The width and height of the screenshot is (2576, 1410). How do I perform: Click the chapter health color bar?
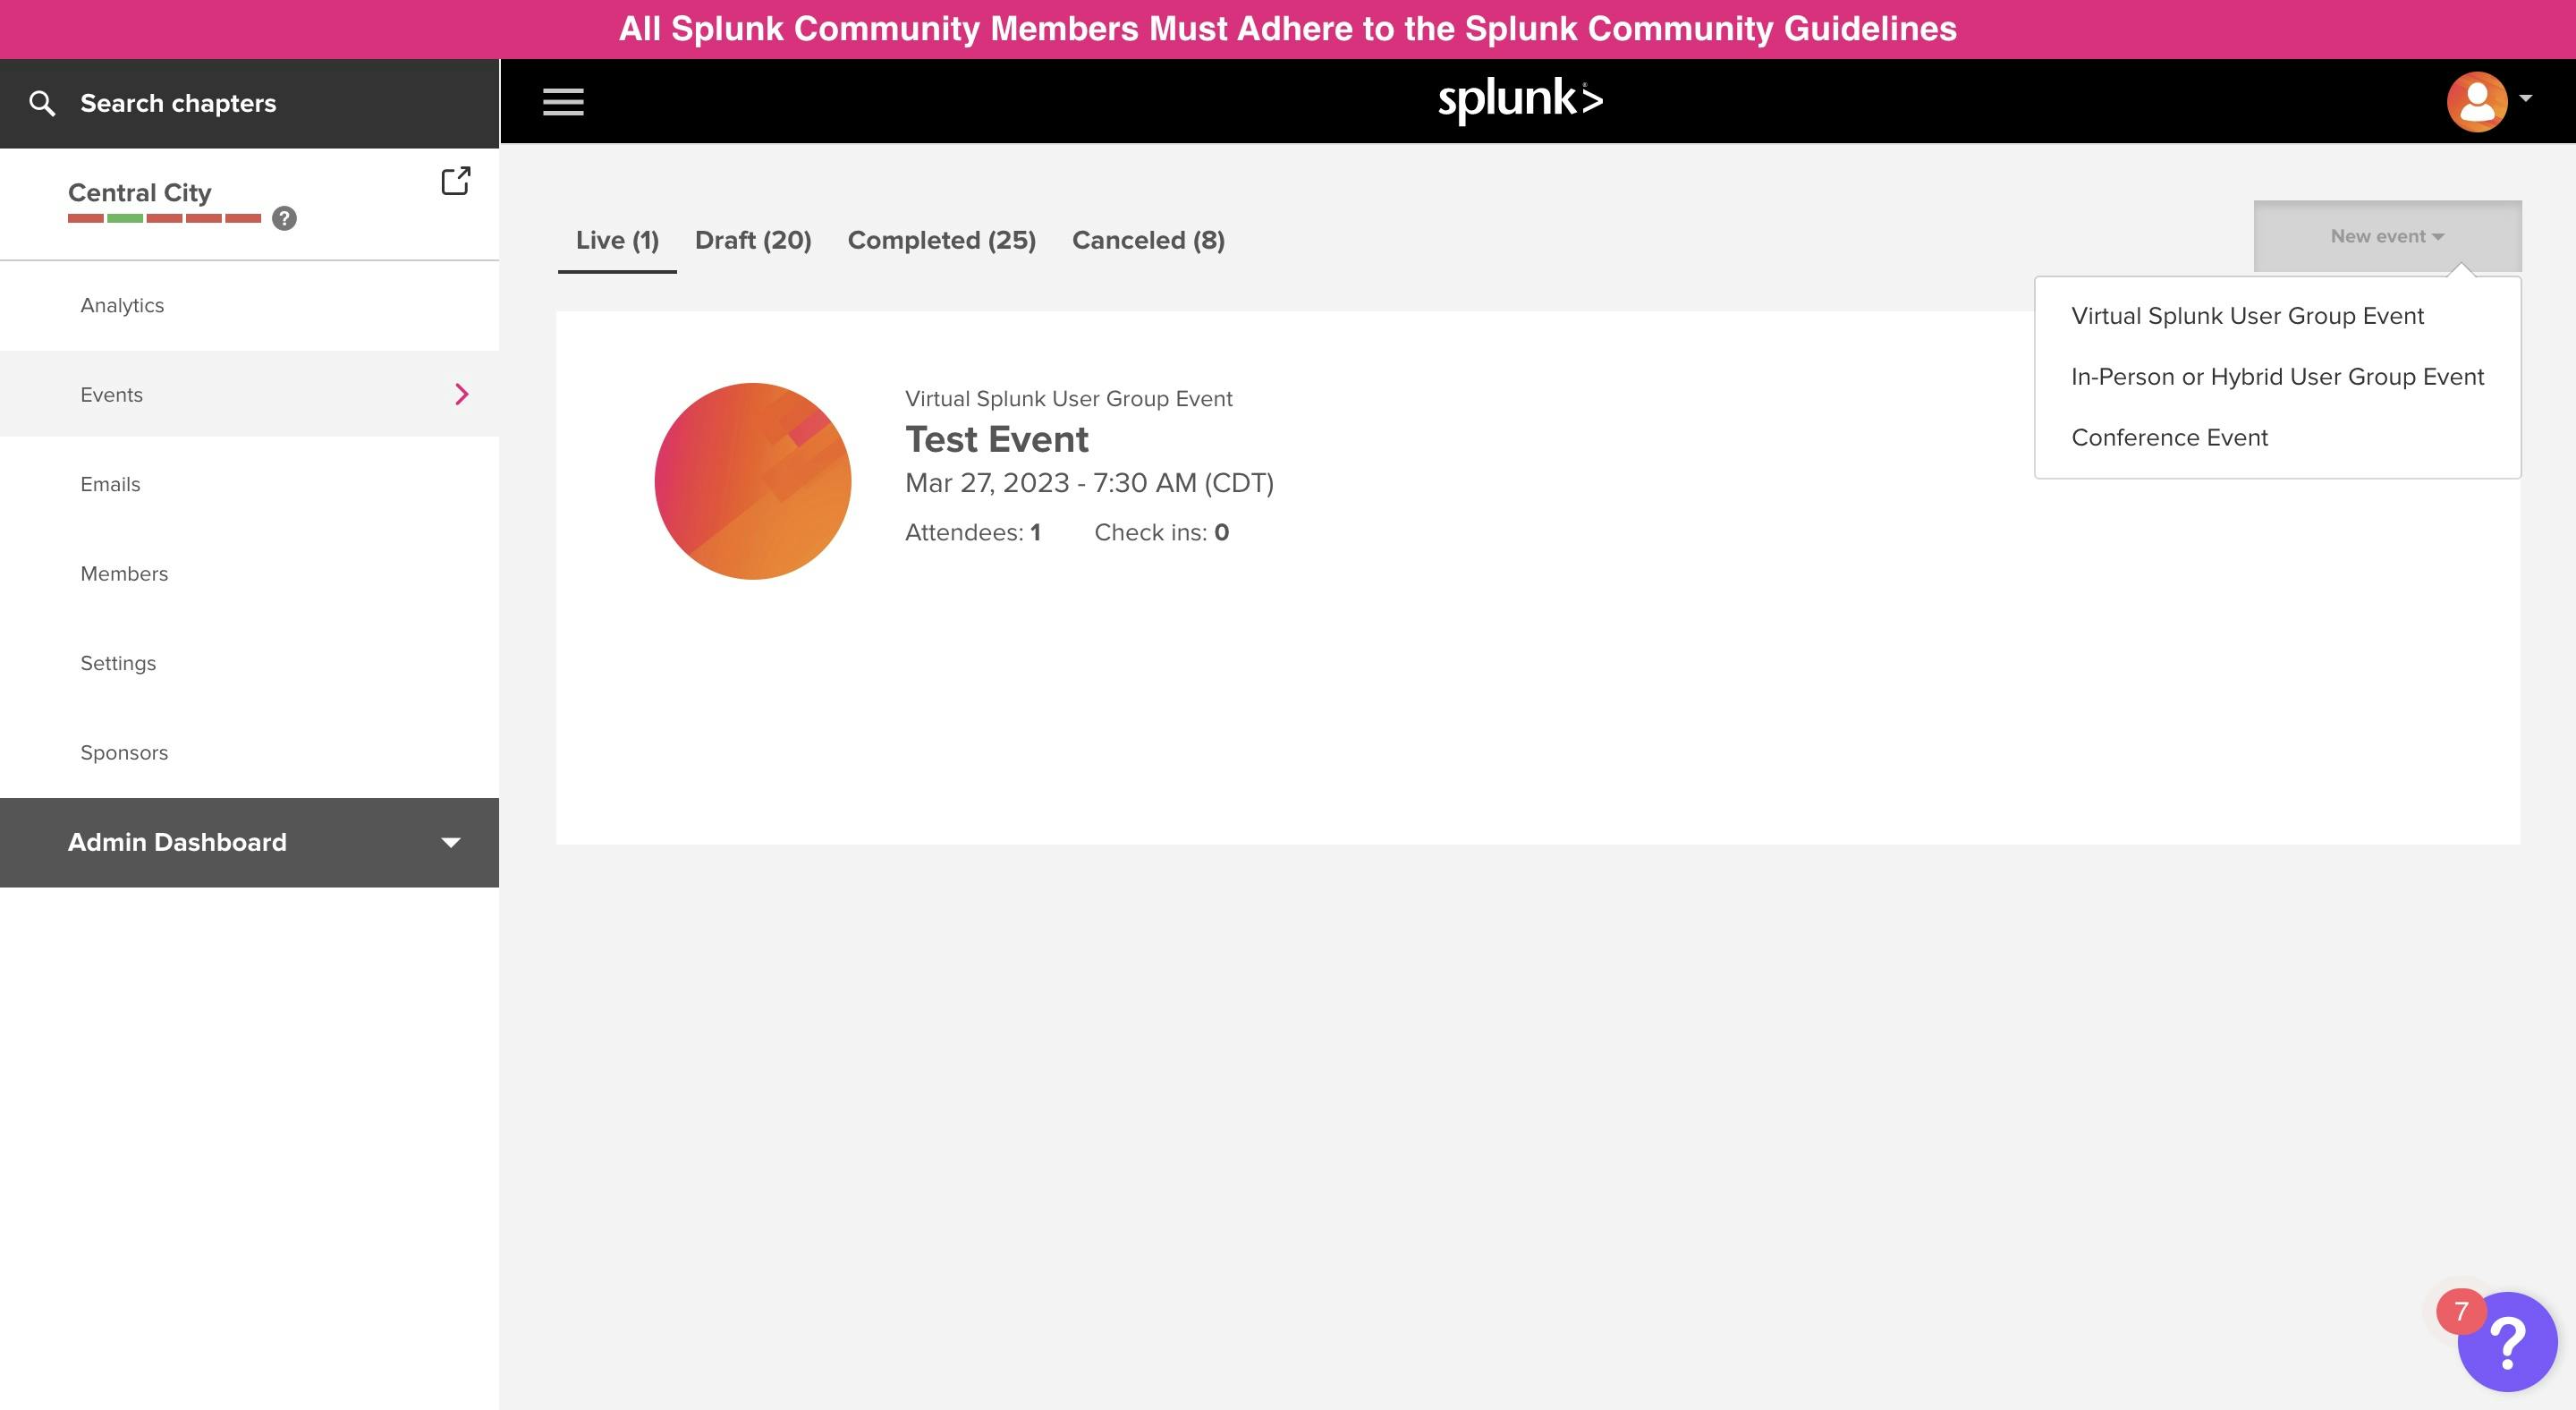(x=164, y=218)
